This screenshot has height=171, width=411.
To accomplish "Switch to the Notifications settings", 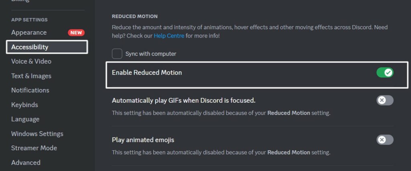I will click(x=30, y=90).
